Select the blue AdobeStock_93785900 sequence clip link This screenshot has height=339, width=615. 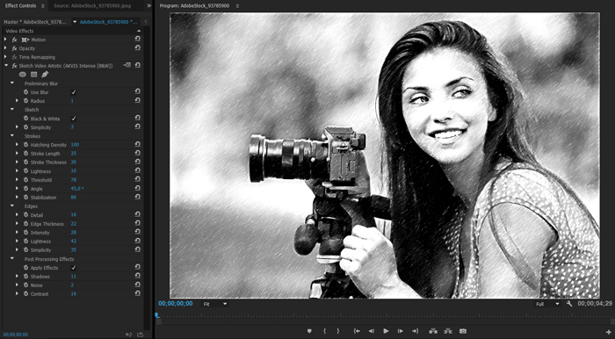click(x=109, y=22)
